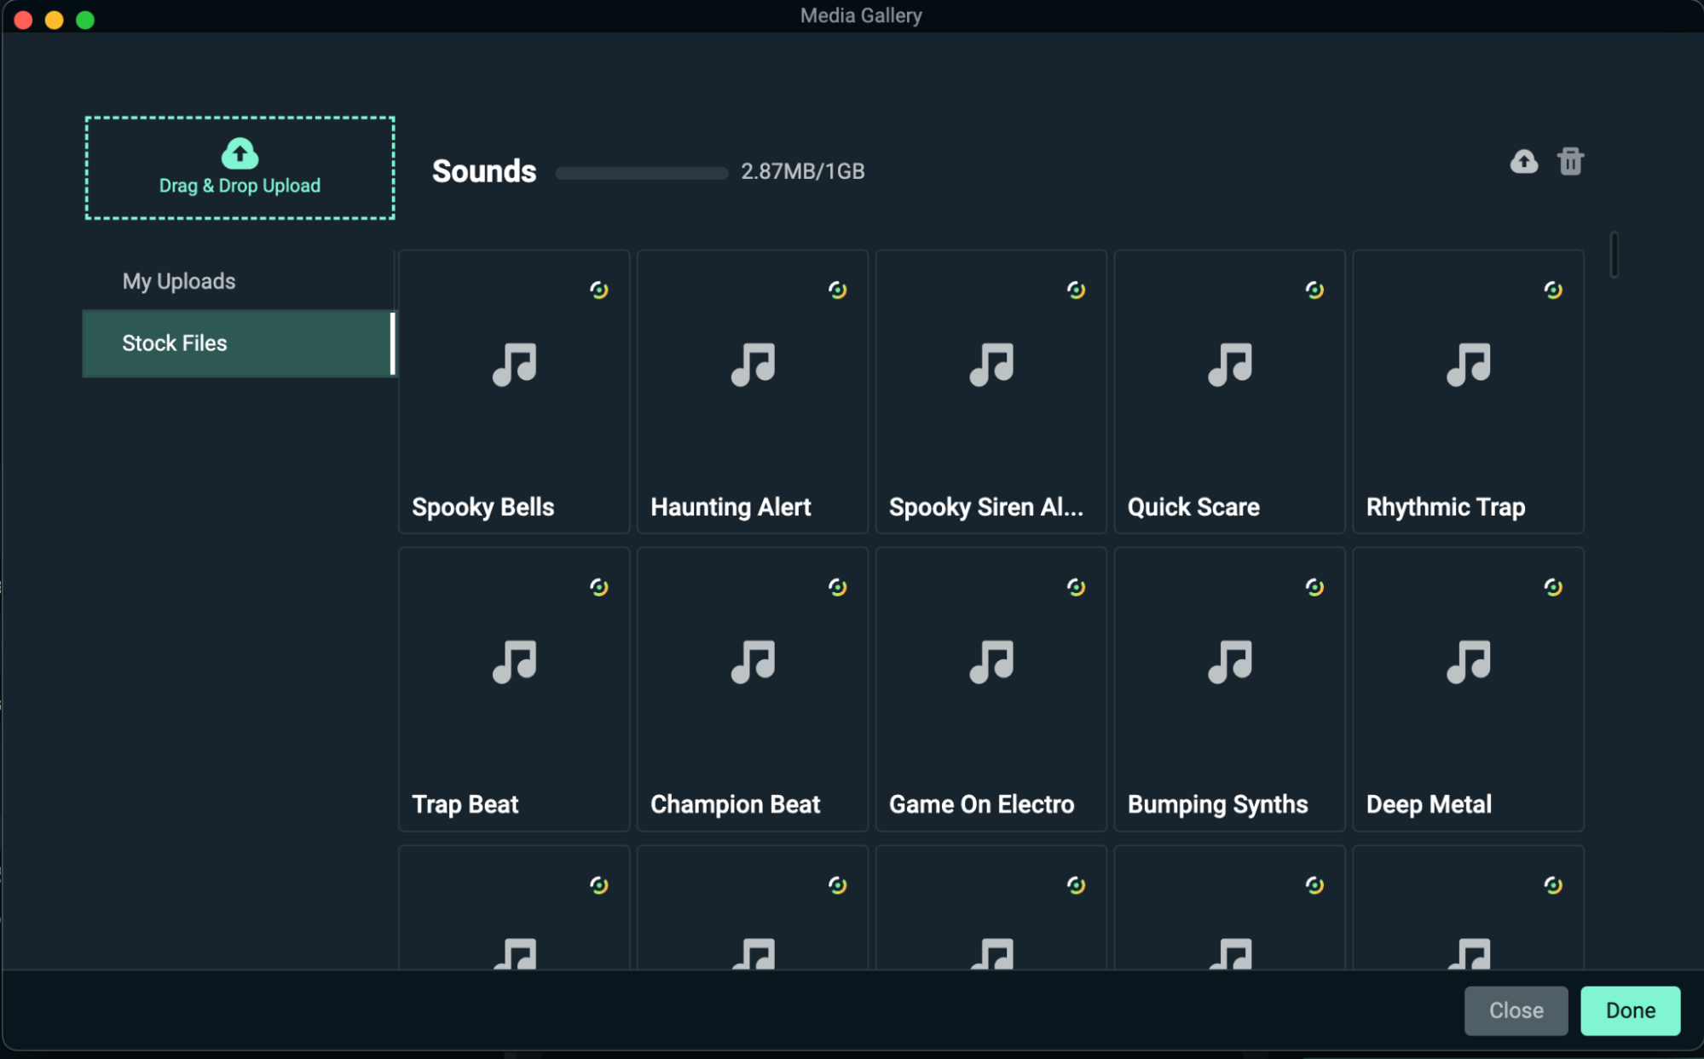
Task: Click the circular preview icon on Deep Metal
Action: pyautogui.click(x=1553, y=587)
